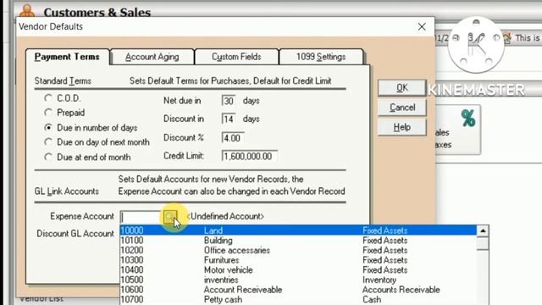Viewport: 542px width, 305px height.
Task: Focus the Expense Account input box
Action: (x=141, y=217)
